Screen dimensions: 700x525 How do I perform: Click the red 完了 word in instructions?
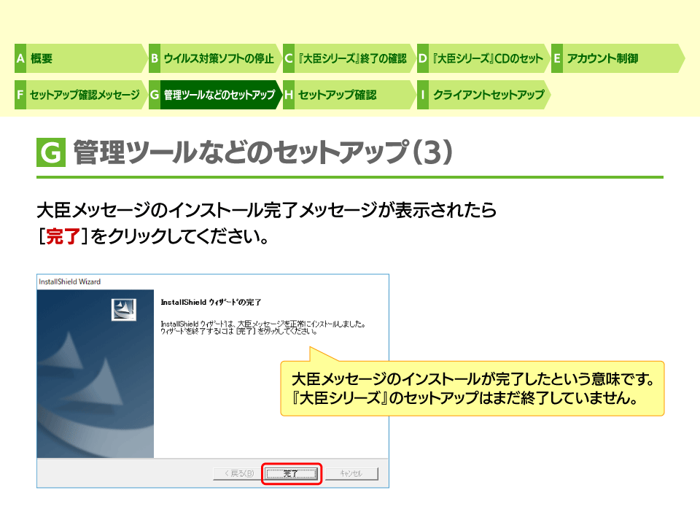pos(63,236)
